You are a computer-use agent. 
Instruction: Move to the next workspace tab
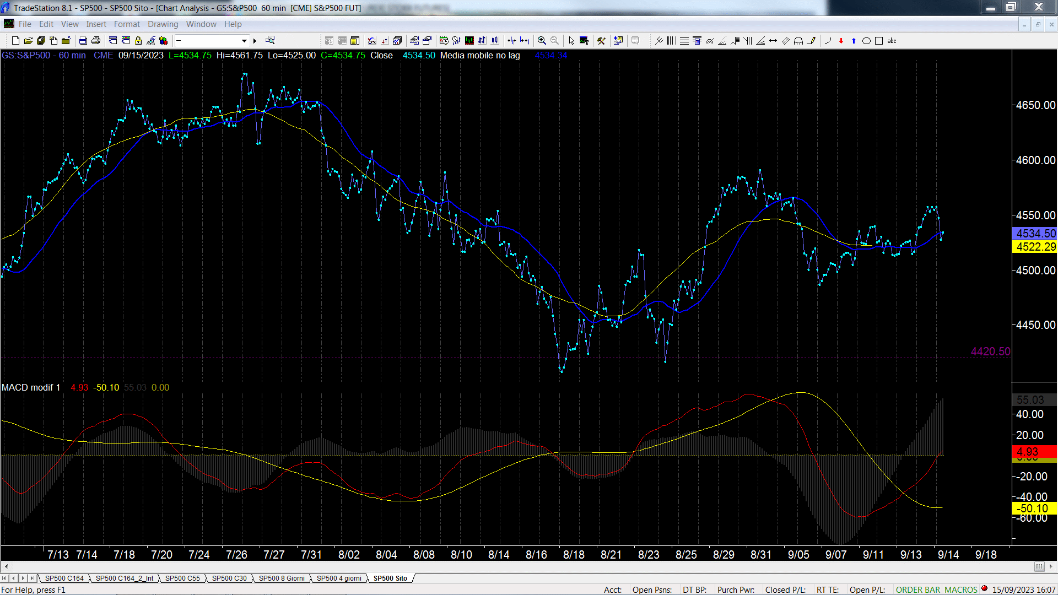pos(23,578)
